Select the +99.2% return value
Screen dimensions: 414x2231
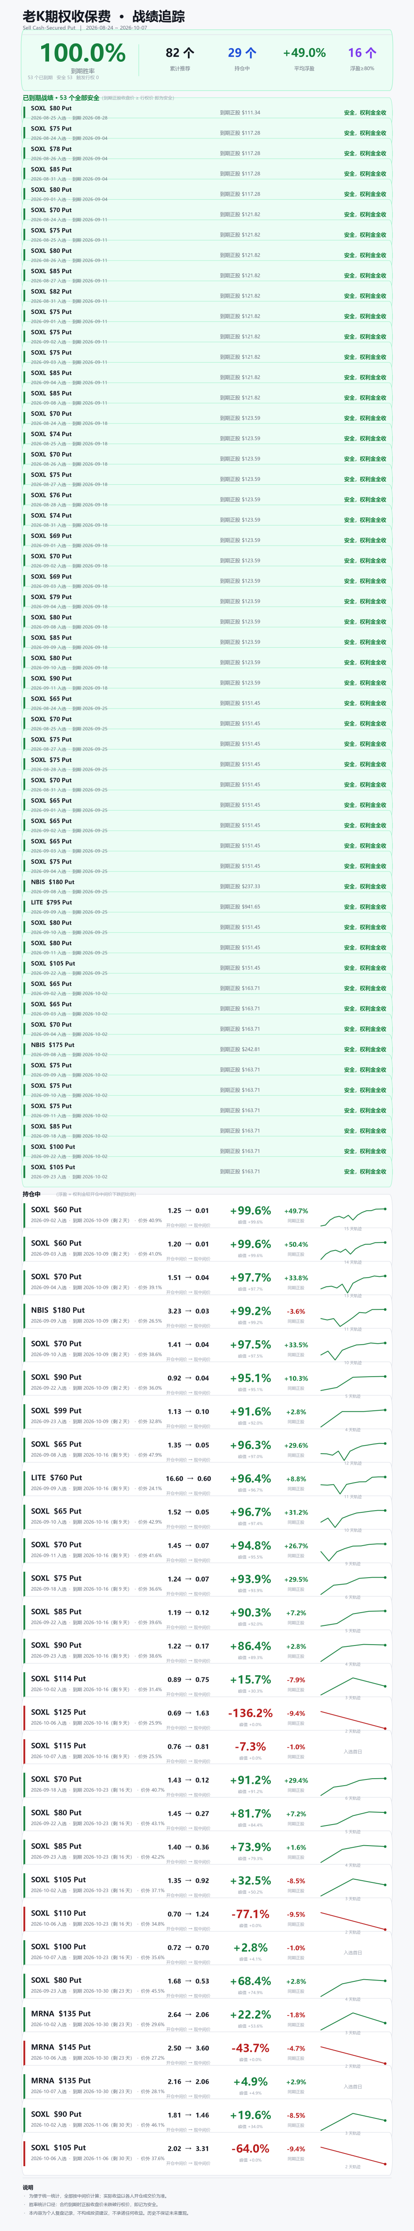(250, 1311)
